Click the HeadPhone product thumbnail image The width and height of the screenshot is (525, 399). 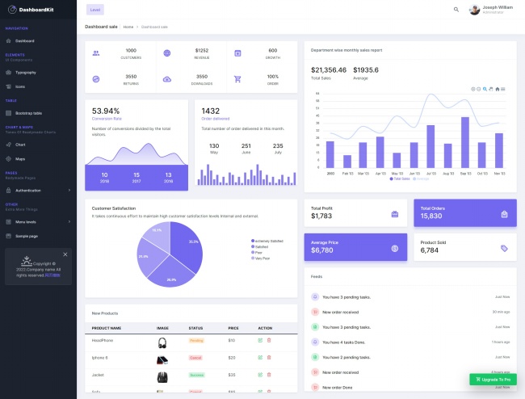coord(162,342)
